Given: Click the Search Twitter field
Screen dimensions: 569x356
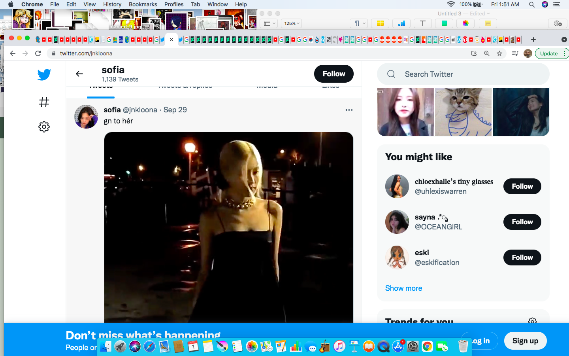Looking at the screenshot, I should click(x=463, y=74).
